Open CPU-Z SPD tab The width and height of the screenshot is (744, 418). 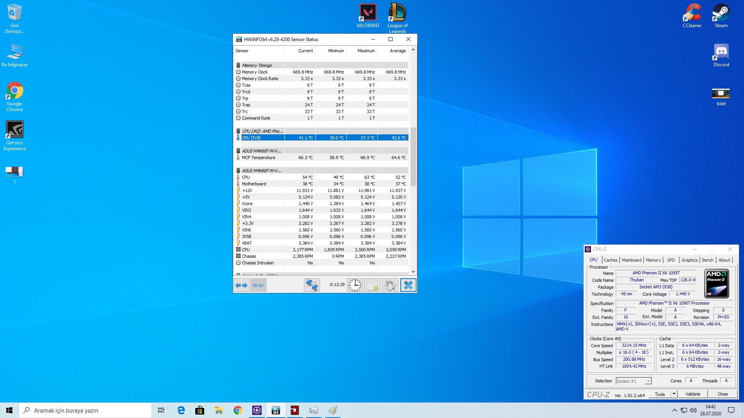point(671,260)
